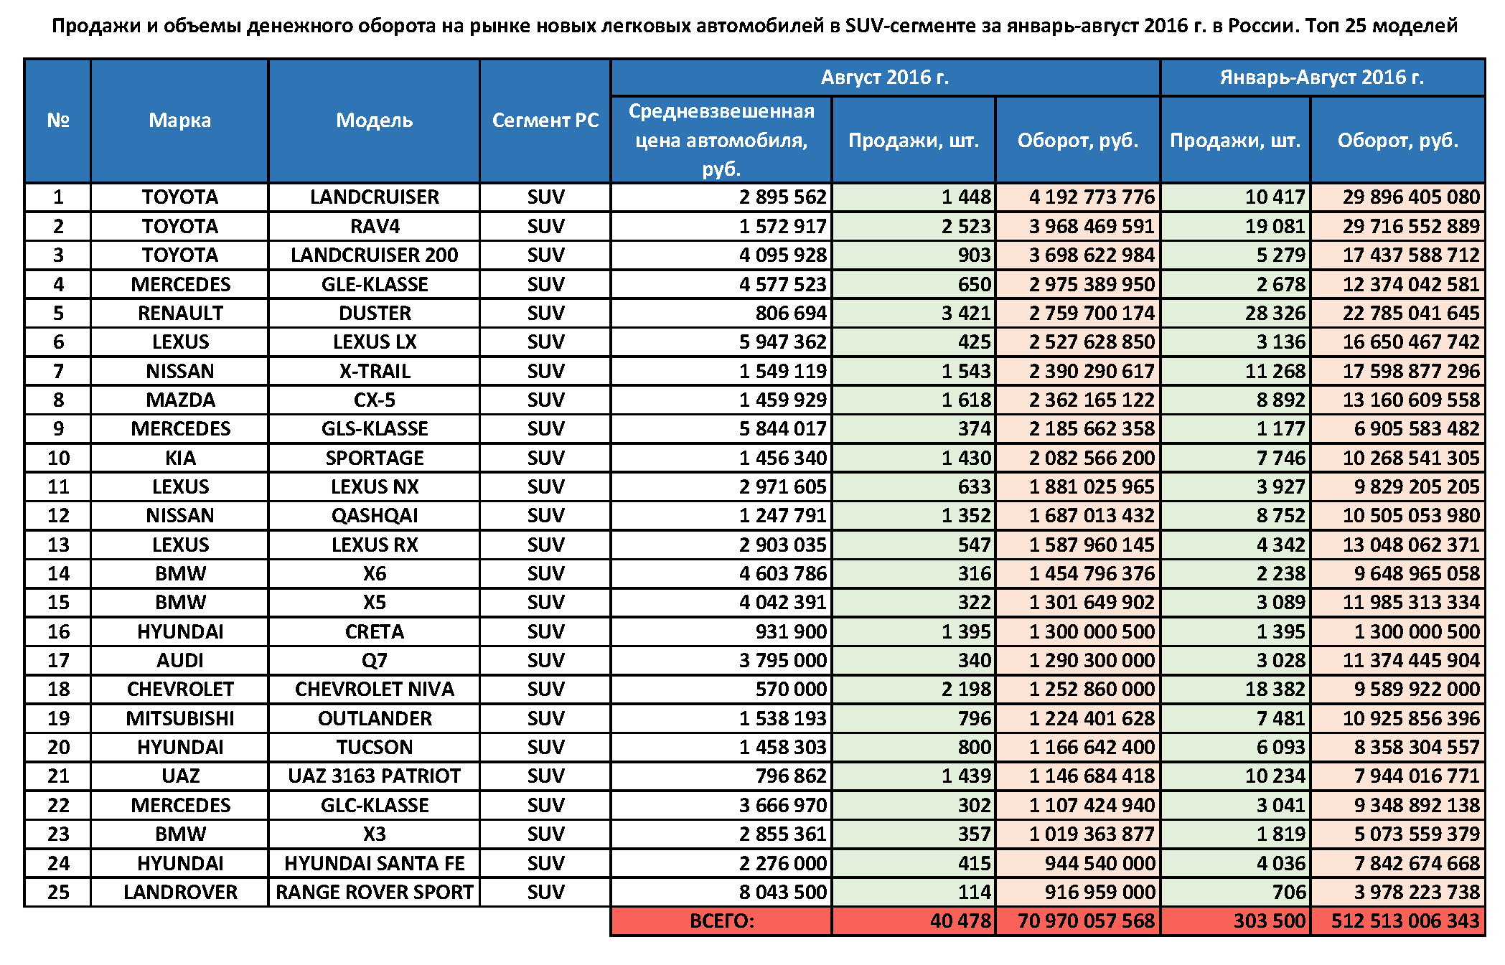Select the OUTLANDER model cell
The image size is (1505, 965).
[374, 718]
